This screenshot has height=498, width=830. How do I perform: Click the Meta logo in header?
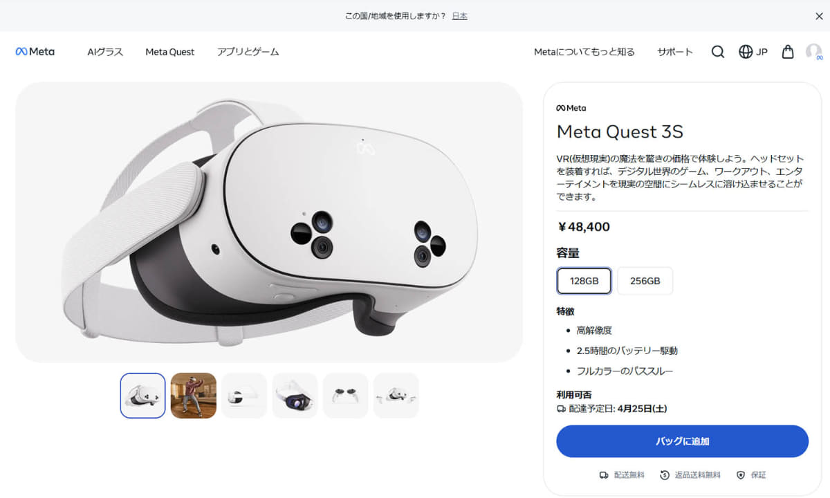click(x=35, y=52)
